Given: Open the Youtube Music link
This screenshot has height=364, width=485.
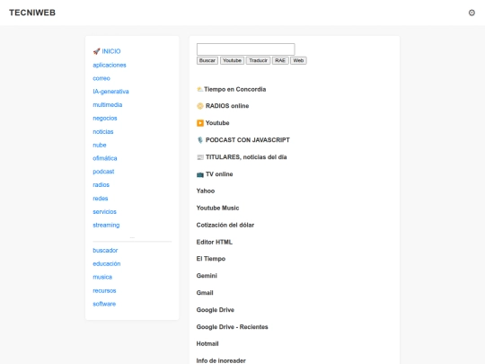Looking at the screenshot, I should coord(217,208).
